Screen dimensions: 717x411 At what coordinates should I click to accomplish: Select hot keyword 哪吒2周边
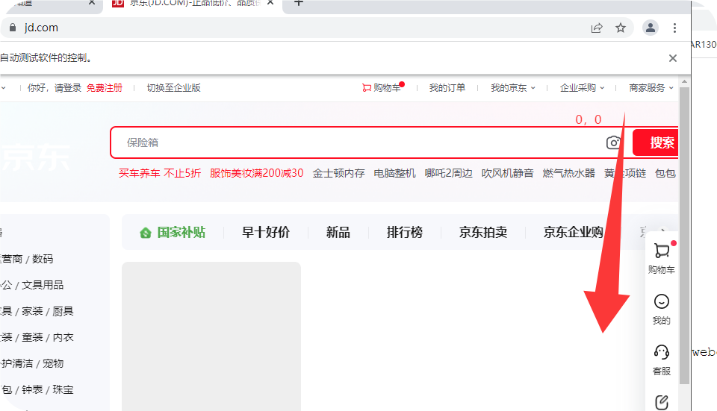click(448, 173)
